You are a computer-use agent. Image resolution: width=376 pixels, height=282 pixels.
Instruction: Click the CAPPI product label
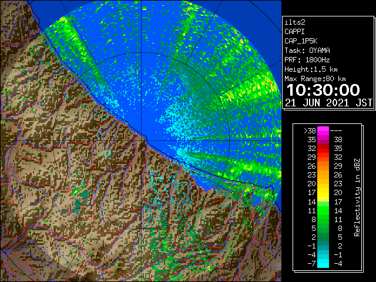tap(294, 32)
